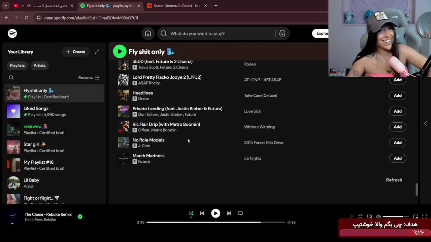Open My Playlist #16
The width and height of the screenshot is (431, 242).
(55, 165)
